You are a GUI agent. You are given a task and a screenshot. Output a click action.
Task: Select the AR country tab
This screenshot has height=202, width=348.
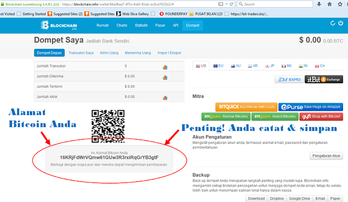pos(253,66)
